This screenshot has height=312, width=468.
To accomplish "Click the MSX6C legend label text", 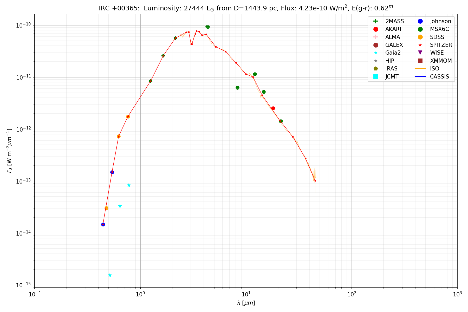I will (x=439, y=29).
